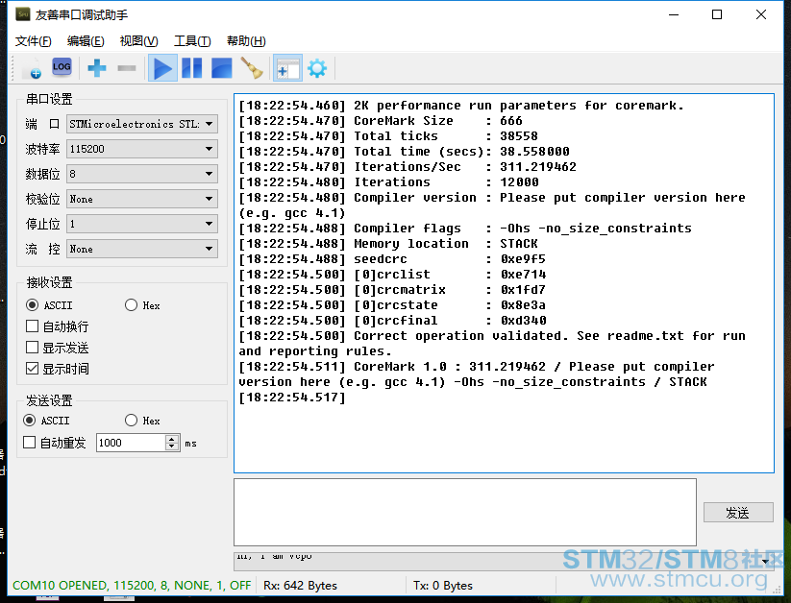Click the [0]crcfinal 0xd340 line

392,321
